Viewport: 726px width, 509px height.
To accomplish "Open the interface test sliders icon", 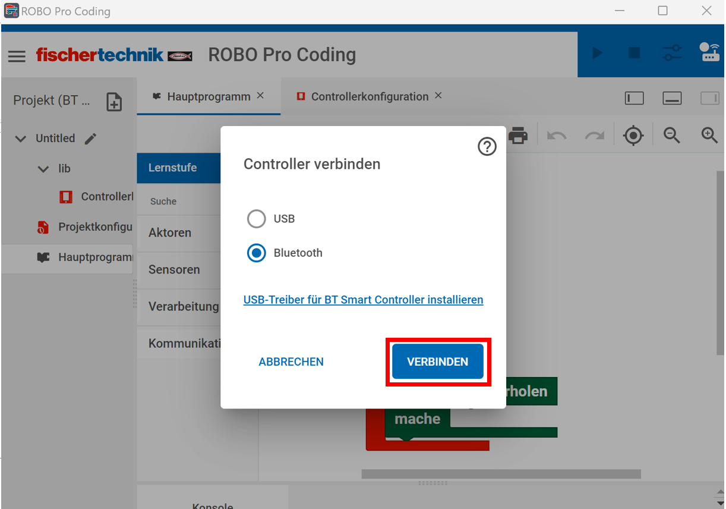I will tap(672, 53).
